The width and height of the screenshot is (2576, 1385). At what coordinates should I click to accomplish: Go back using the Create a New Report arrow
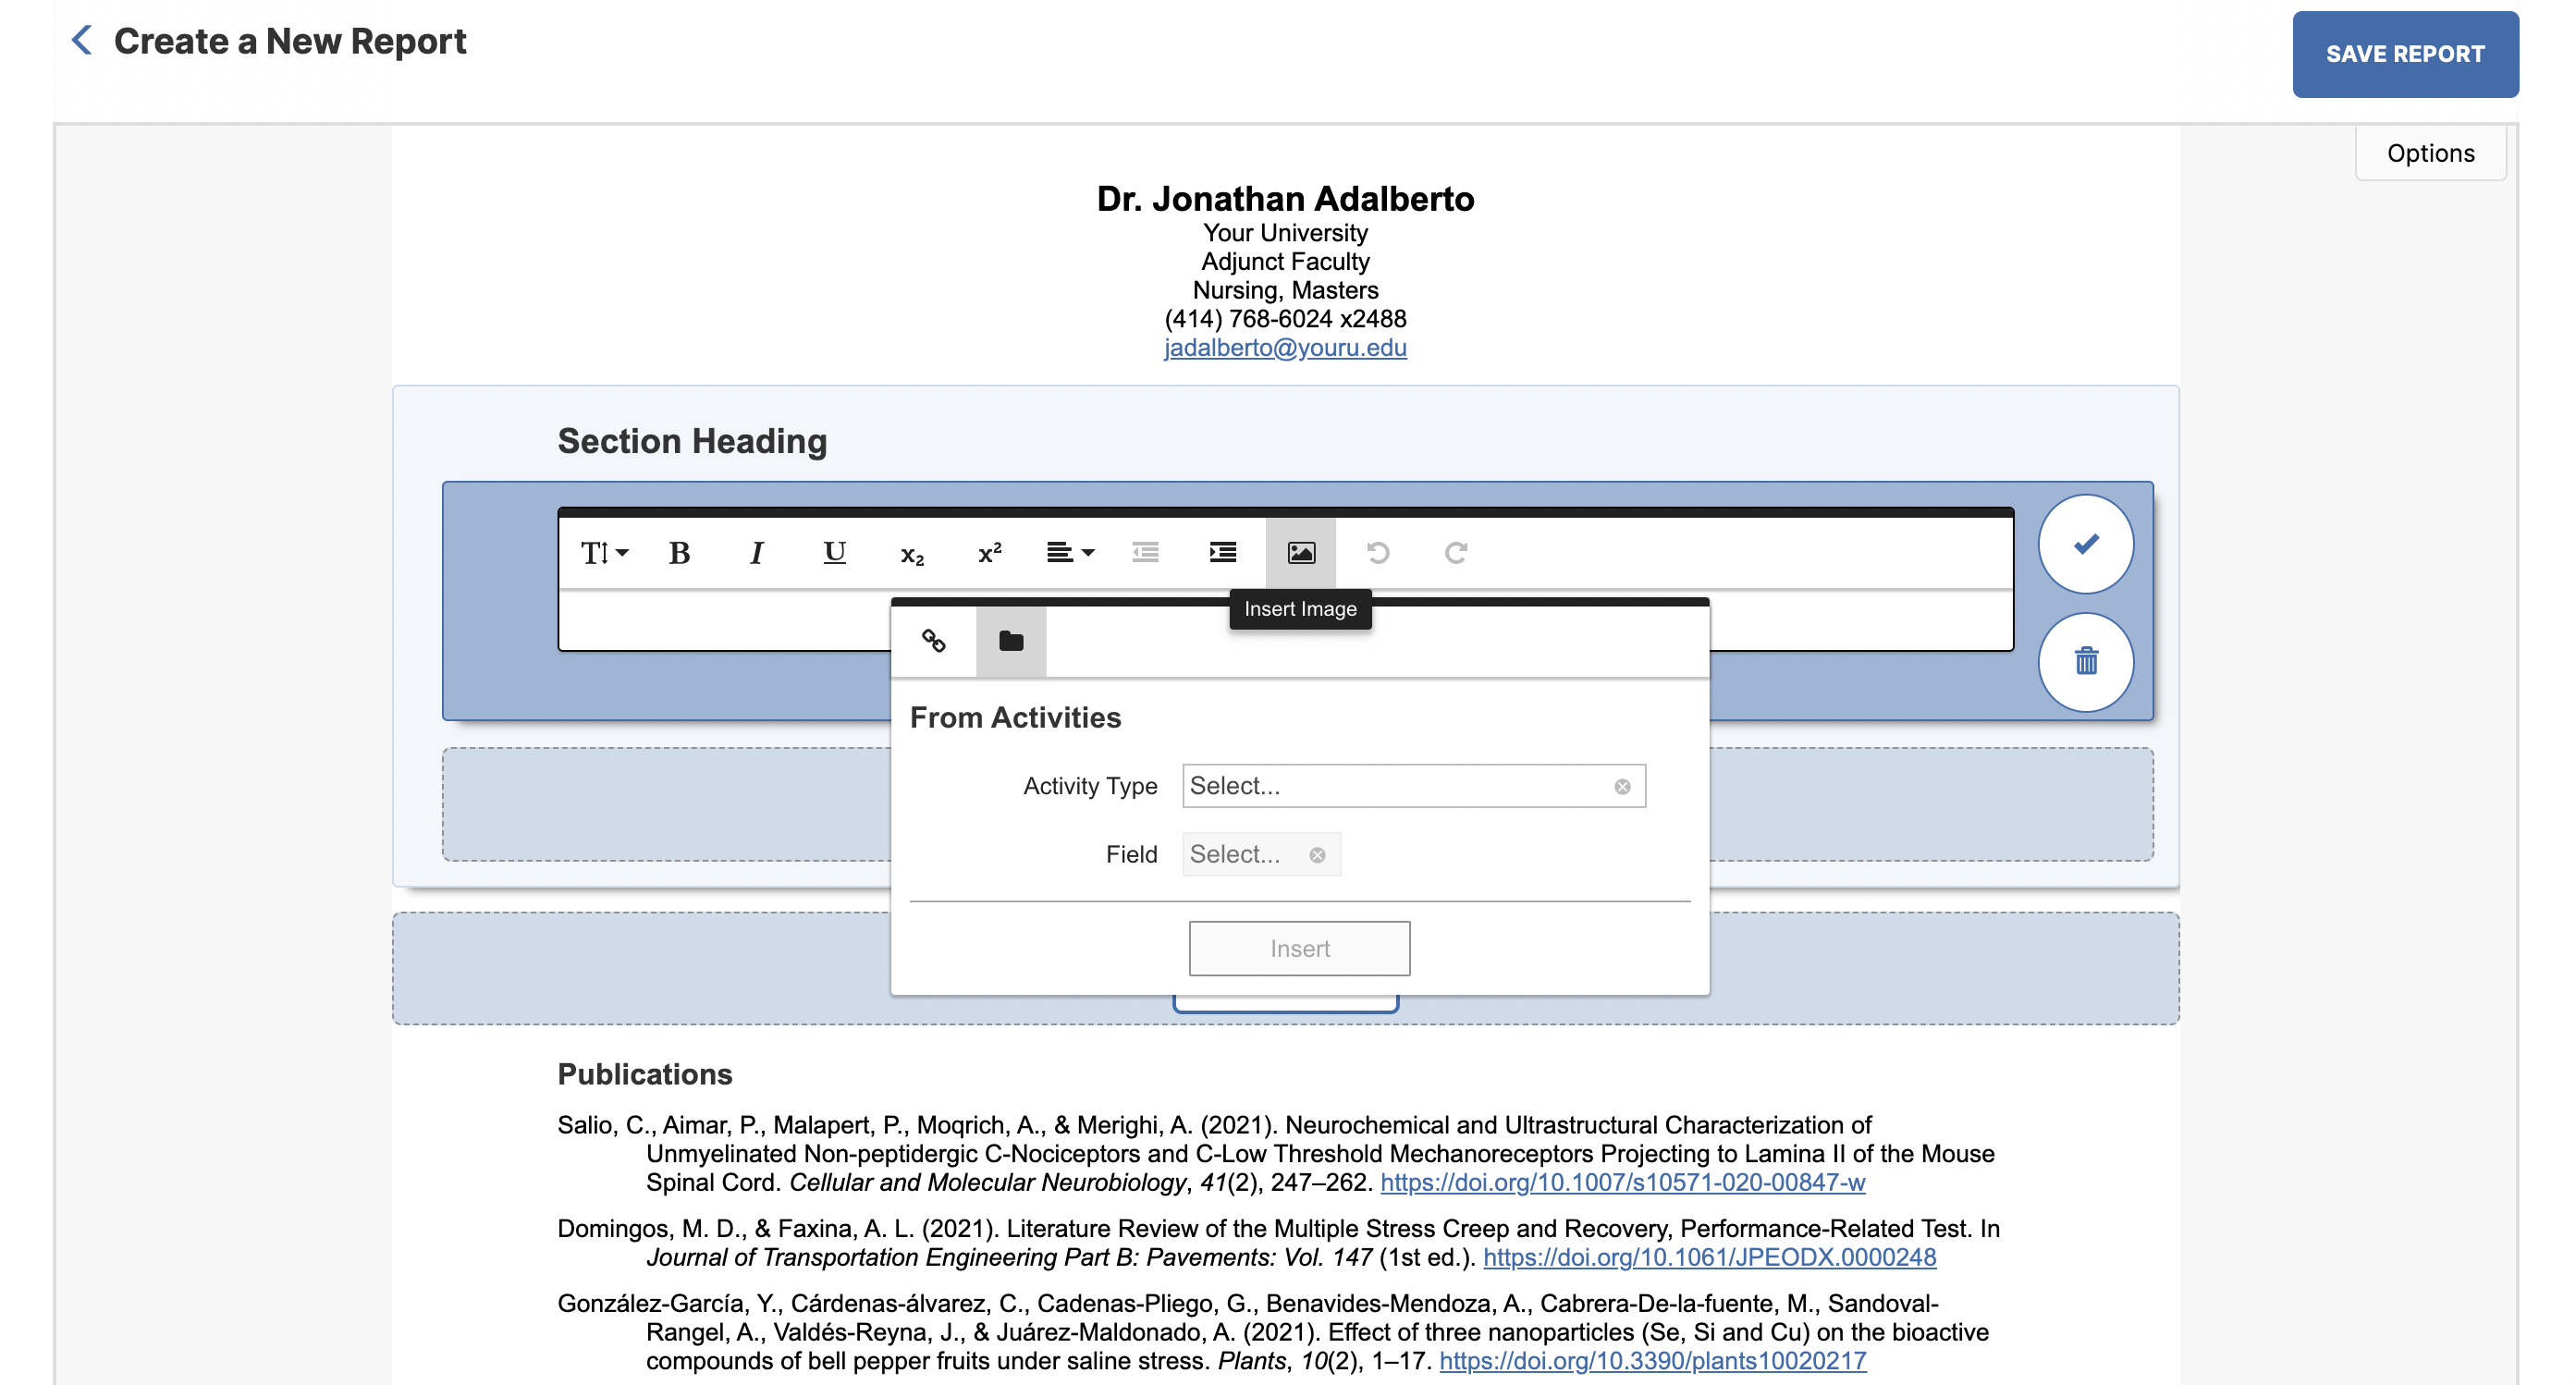click(81, 40)
